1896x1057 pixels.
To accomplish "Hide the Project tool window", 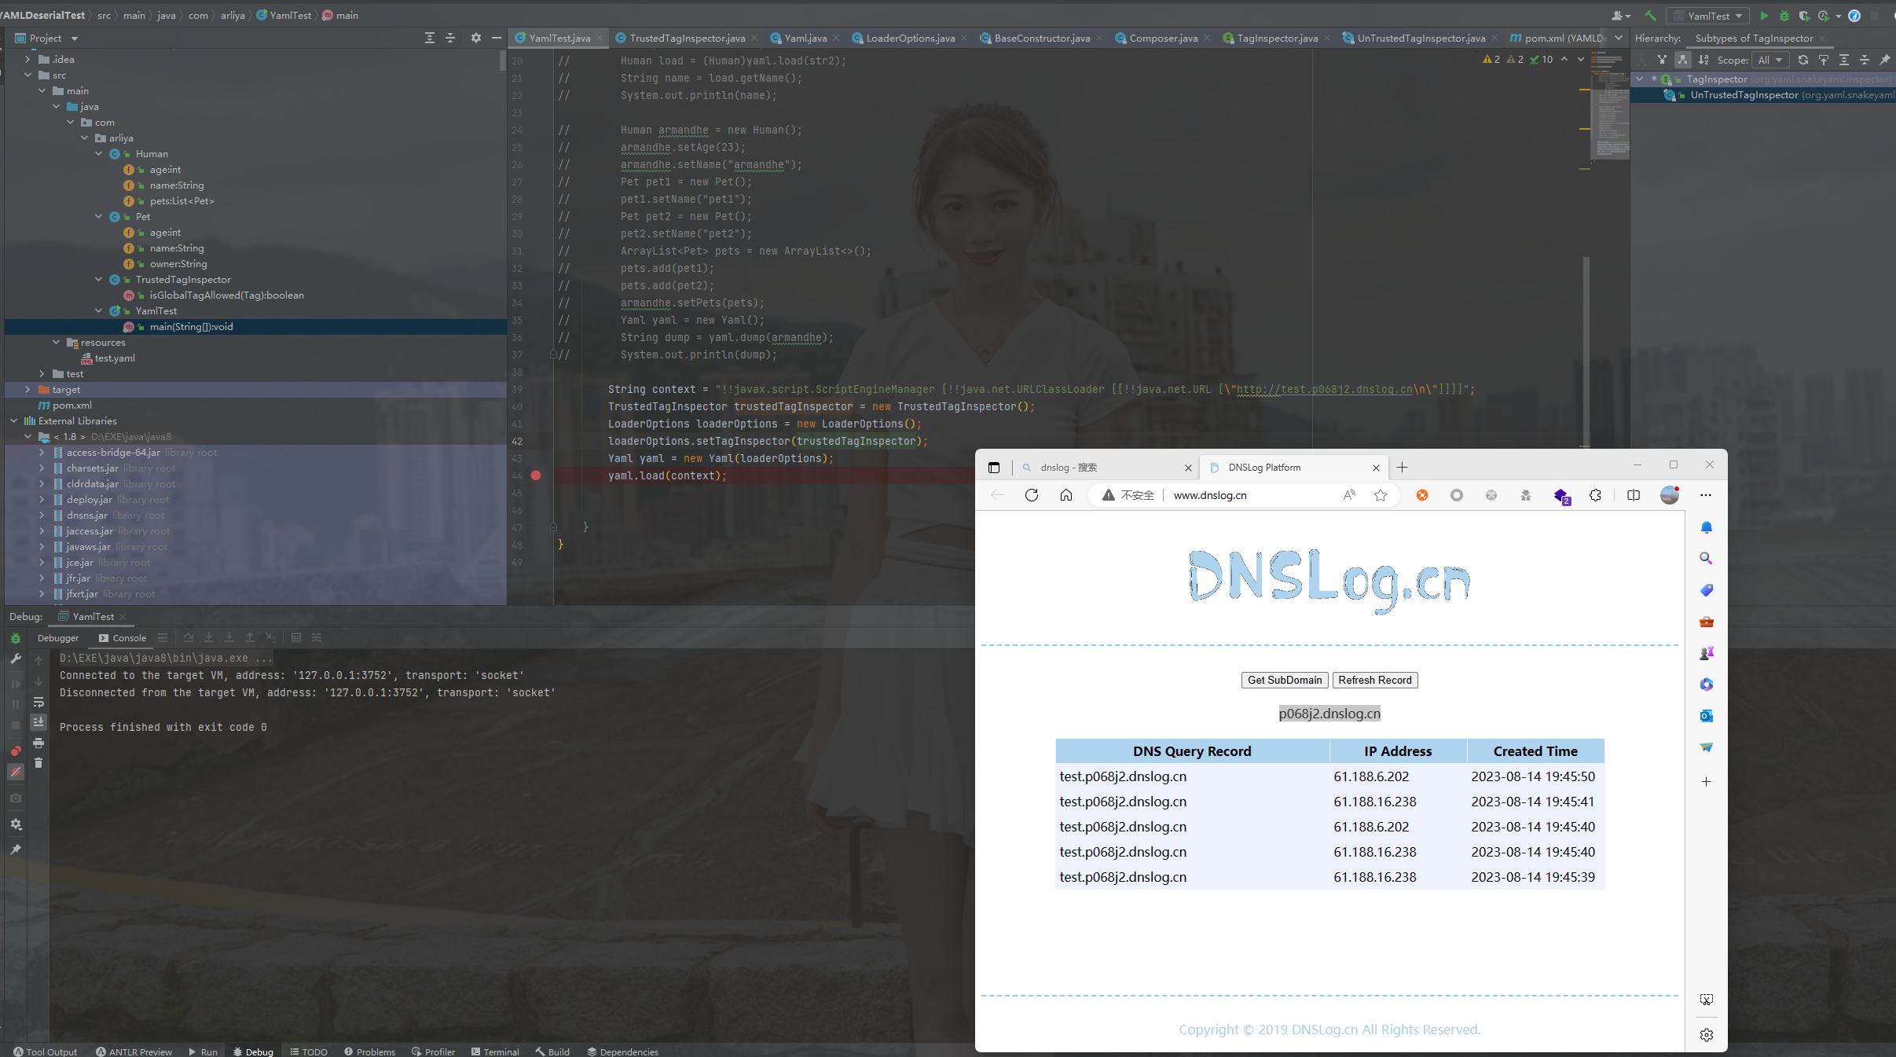I will pyautogui.click(x=496, y=38).
